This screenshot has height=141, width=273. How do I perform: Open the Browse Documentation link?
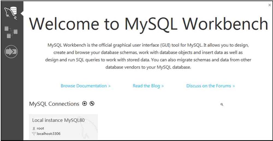pos(85,86)
